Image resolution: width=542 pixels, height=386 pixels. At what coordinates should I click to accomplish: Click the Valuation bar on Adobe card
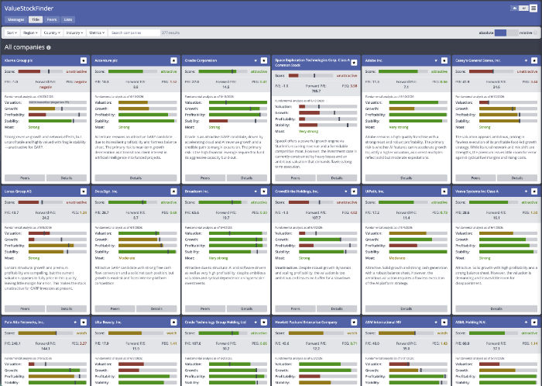point(418,102)
